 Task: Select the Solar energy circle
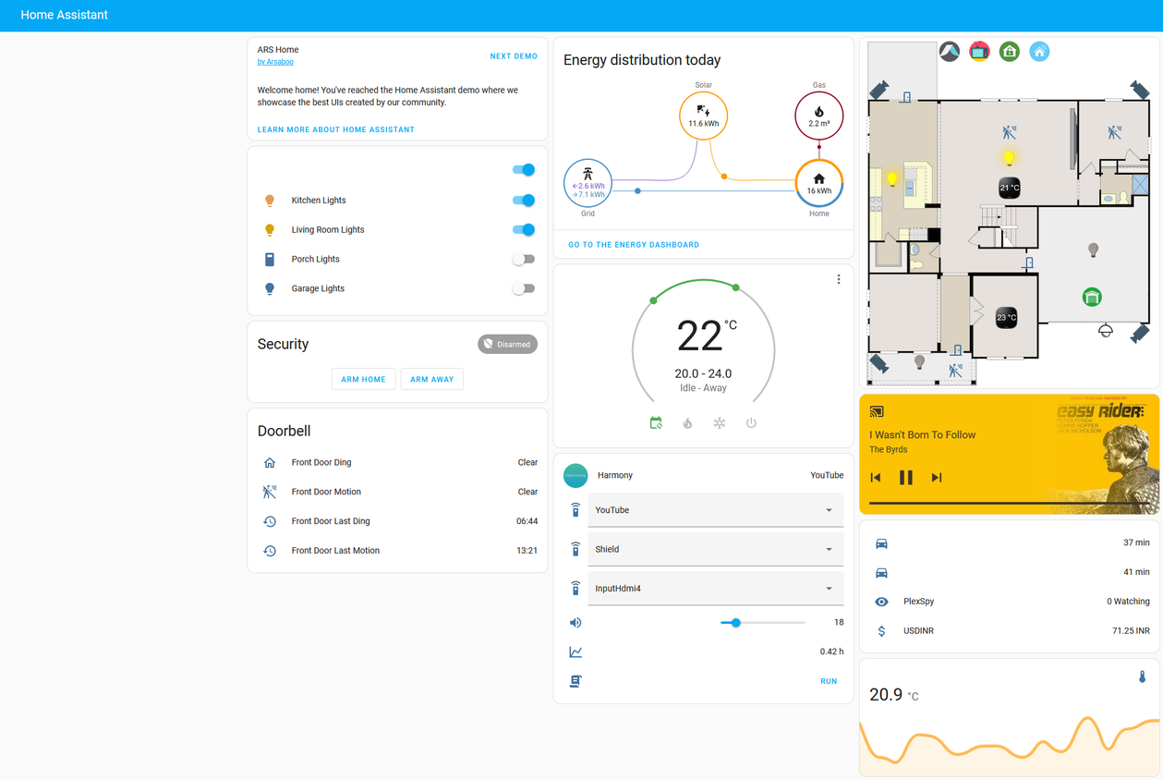pyautogui.click(x=704, y=116)
